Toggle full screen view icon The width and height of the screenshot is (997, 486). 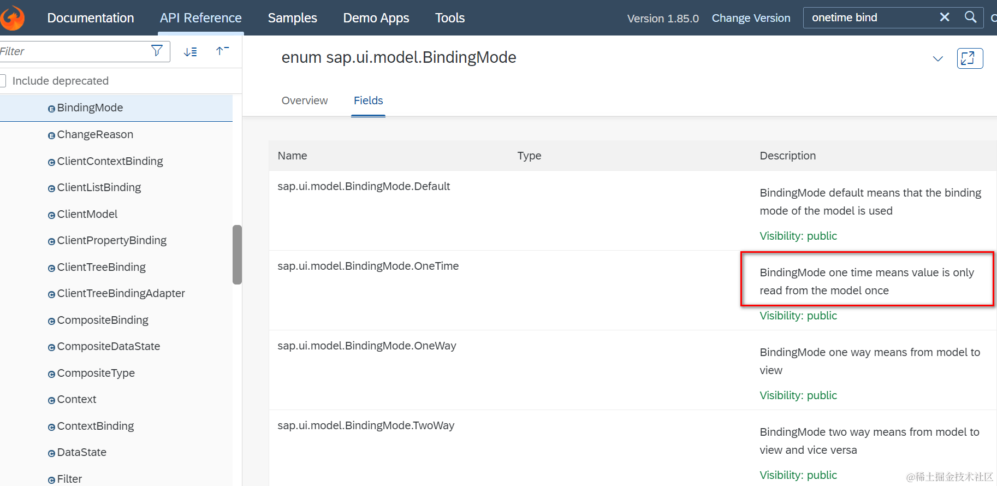[x=970, y=58]
